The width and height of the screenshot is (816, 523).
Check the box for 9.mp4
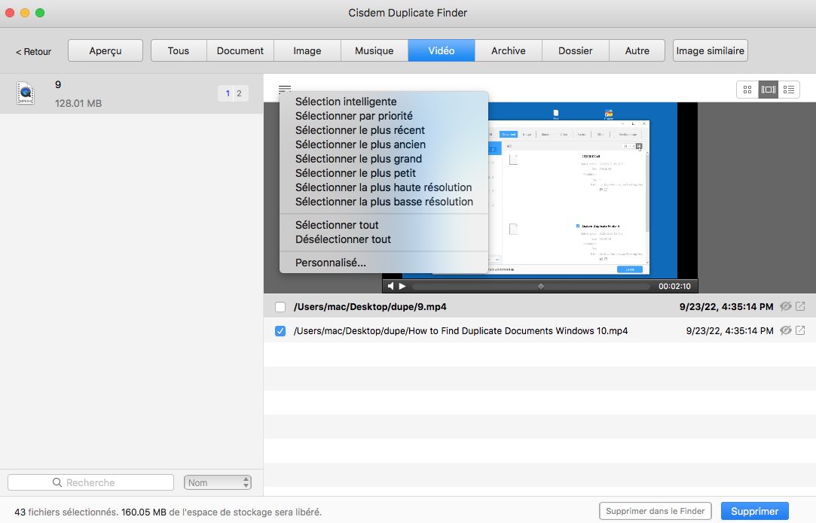pyautogui.click(x=280, y=307)
